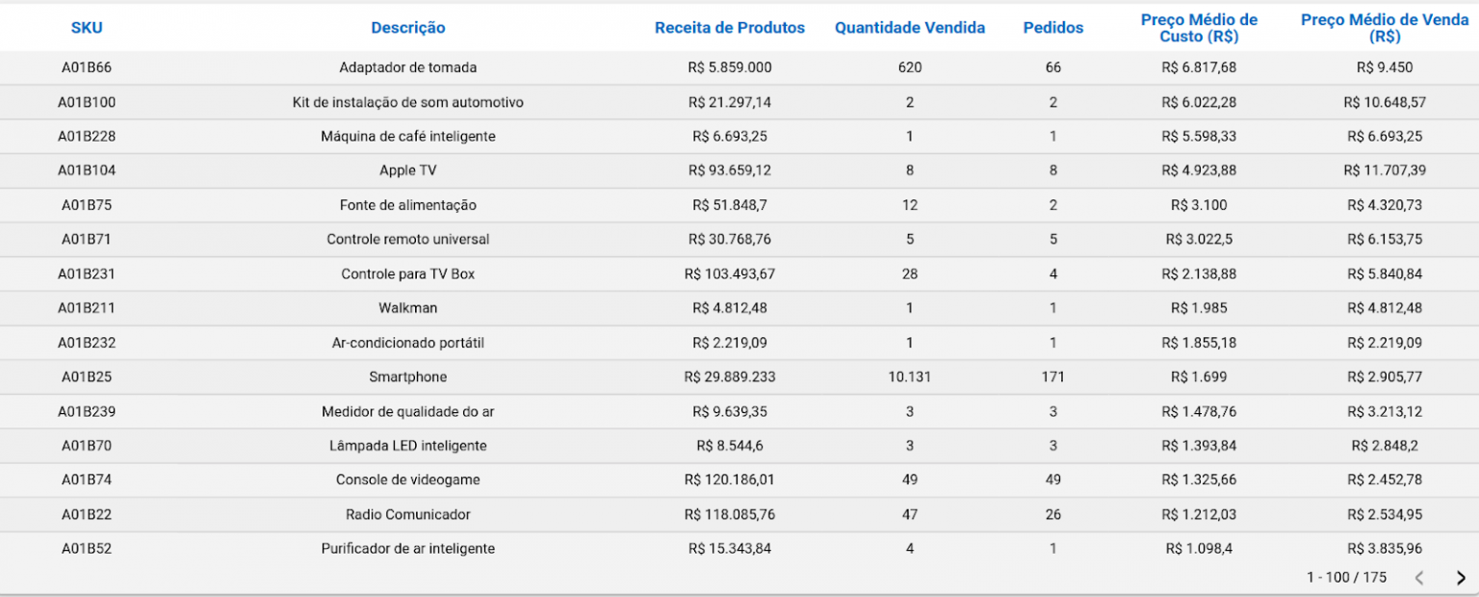Sort by Pedidos column header
1479x597 pixels.
[x=1052, y=28]
